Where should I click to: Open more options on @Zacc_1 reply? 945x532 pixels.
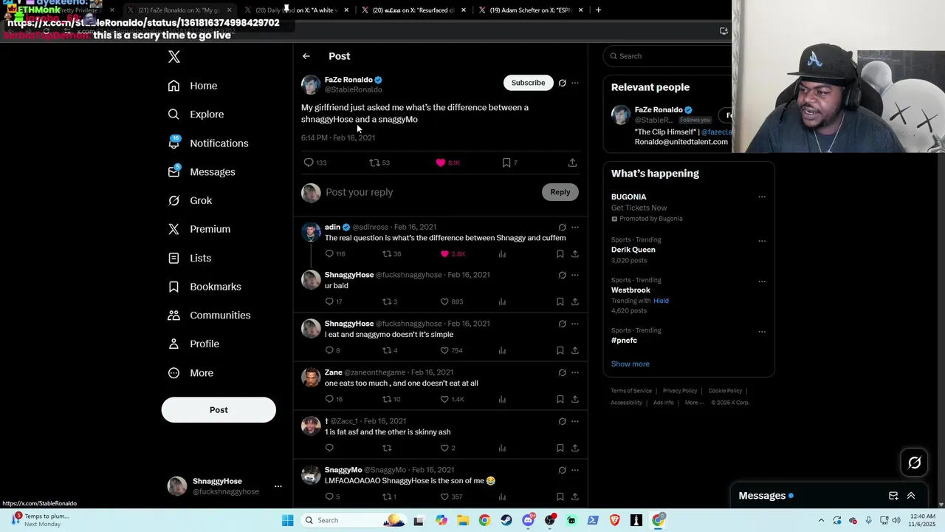575,421
